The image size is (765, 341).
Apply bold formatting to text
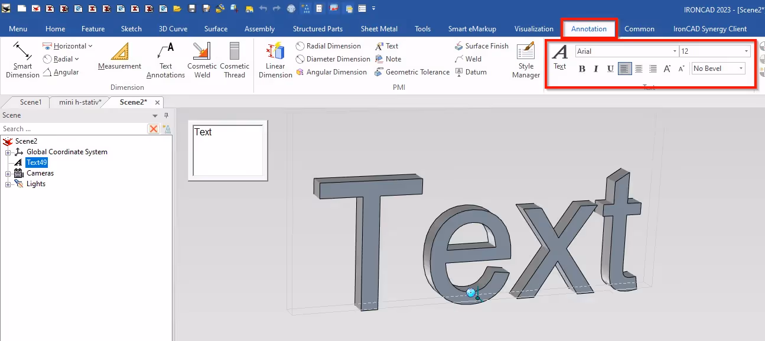point(582,69)
